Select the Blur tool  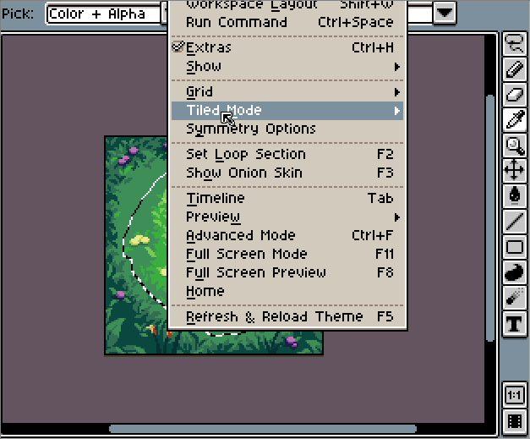515,297
